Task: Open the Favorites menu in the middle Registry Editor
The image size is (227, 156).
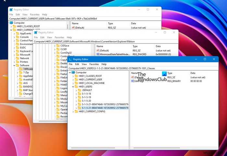Action: coord(59,37)
